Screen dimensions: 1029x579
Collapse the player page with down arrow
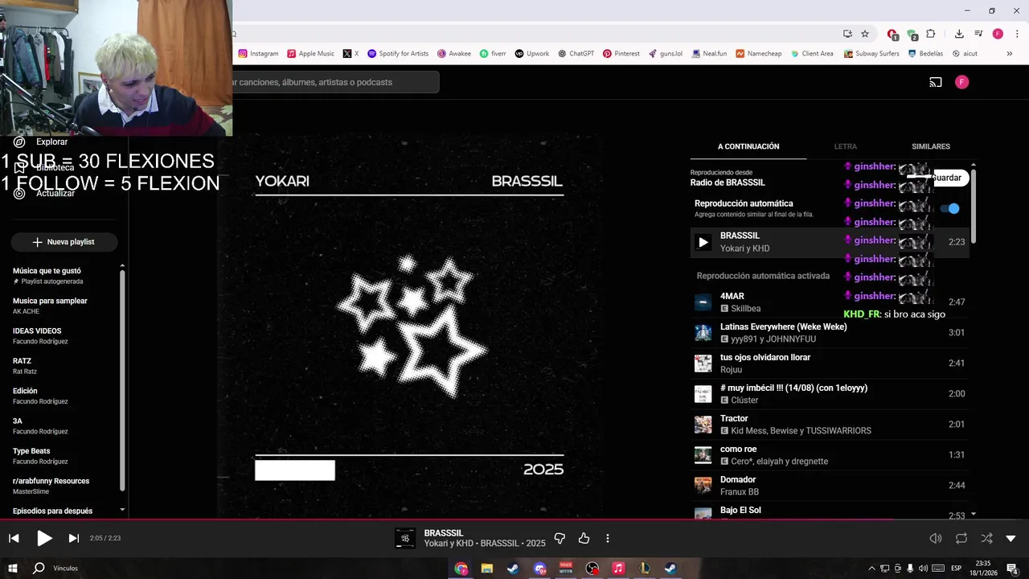[1011, 538]
